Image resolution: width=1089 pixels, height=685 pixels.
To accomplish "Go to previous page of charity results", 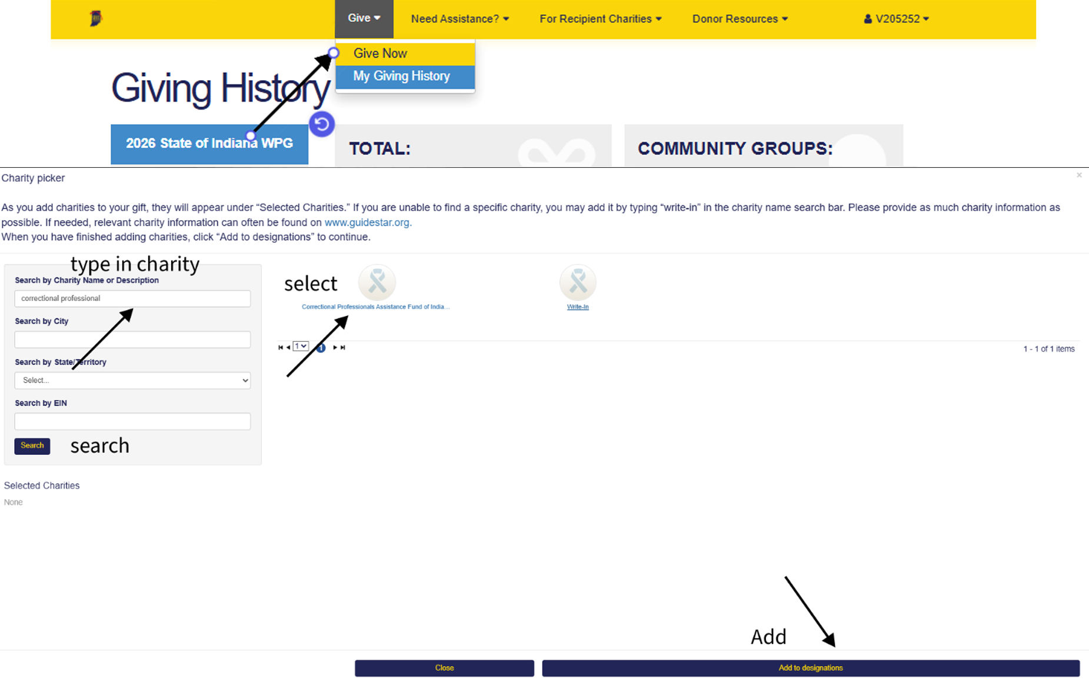I will [x=288, y=348].
